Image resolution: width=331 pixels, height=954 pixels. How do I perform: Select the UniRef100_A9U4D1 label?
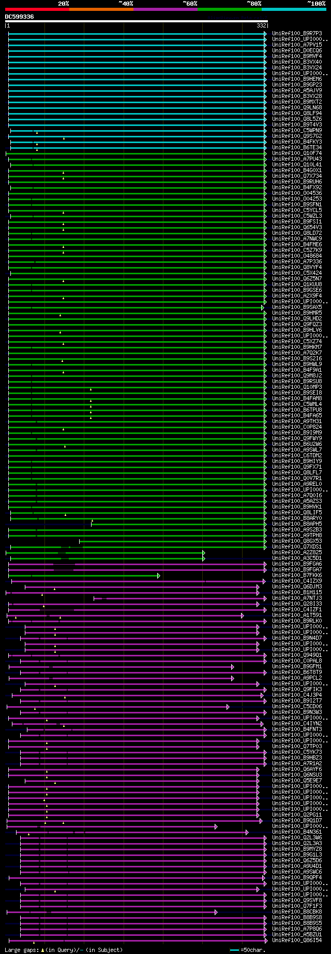297,866
